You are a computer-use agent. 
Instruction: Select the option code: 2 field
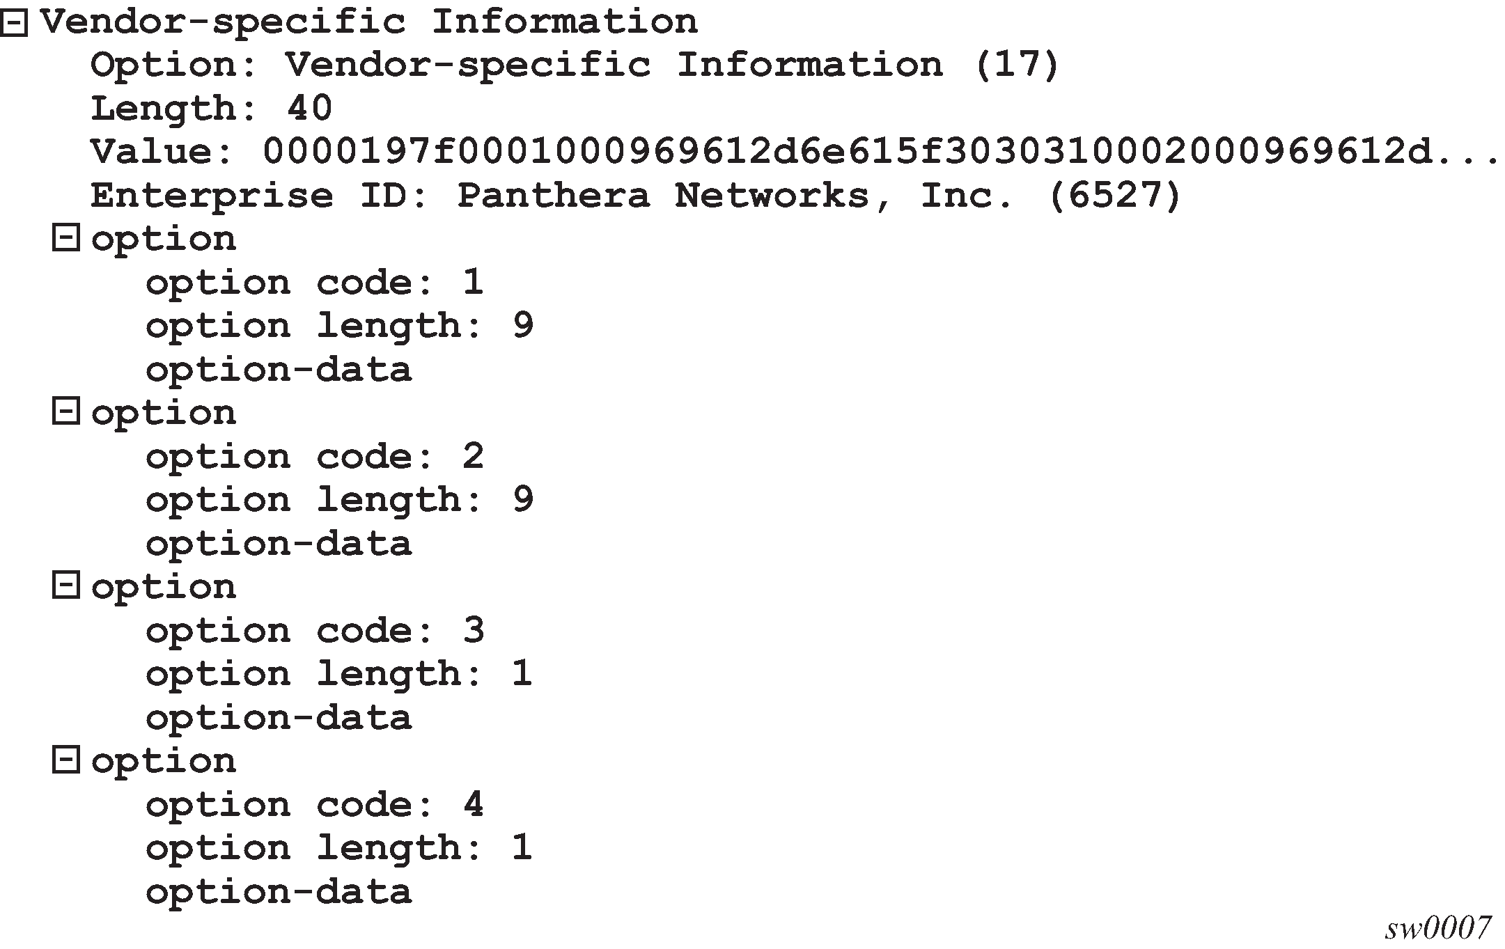coord(314,457)
